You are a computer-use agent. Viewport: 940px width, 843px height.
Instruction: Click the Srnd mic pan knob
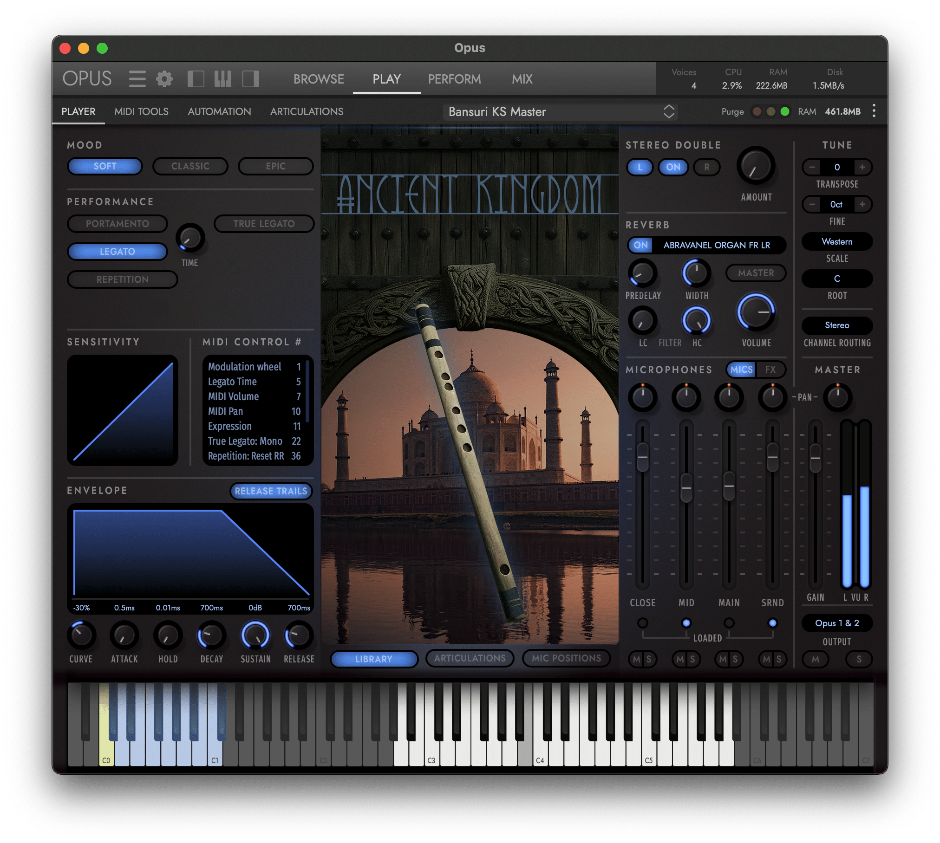tap(772, 397)
